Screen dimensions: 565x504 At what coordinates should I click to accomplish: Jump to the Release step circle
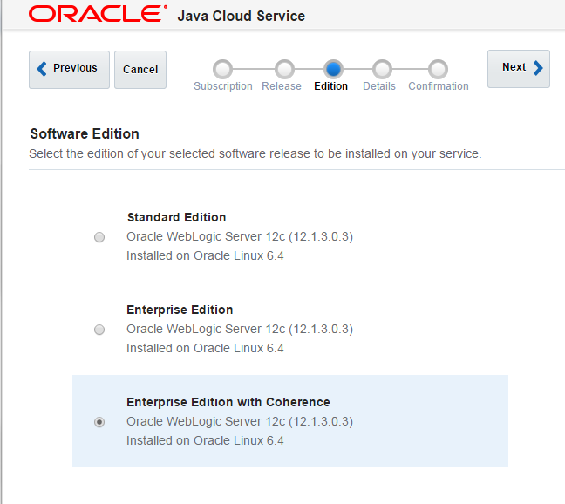[284, 69]
